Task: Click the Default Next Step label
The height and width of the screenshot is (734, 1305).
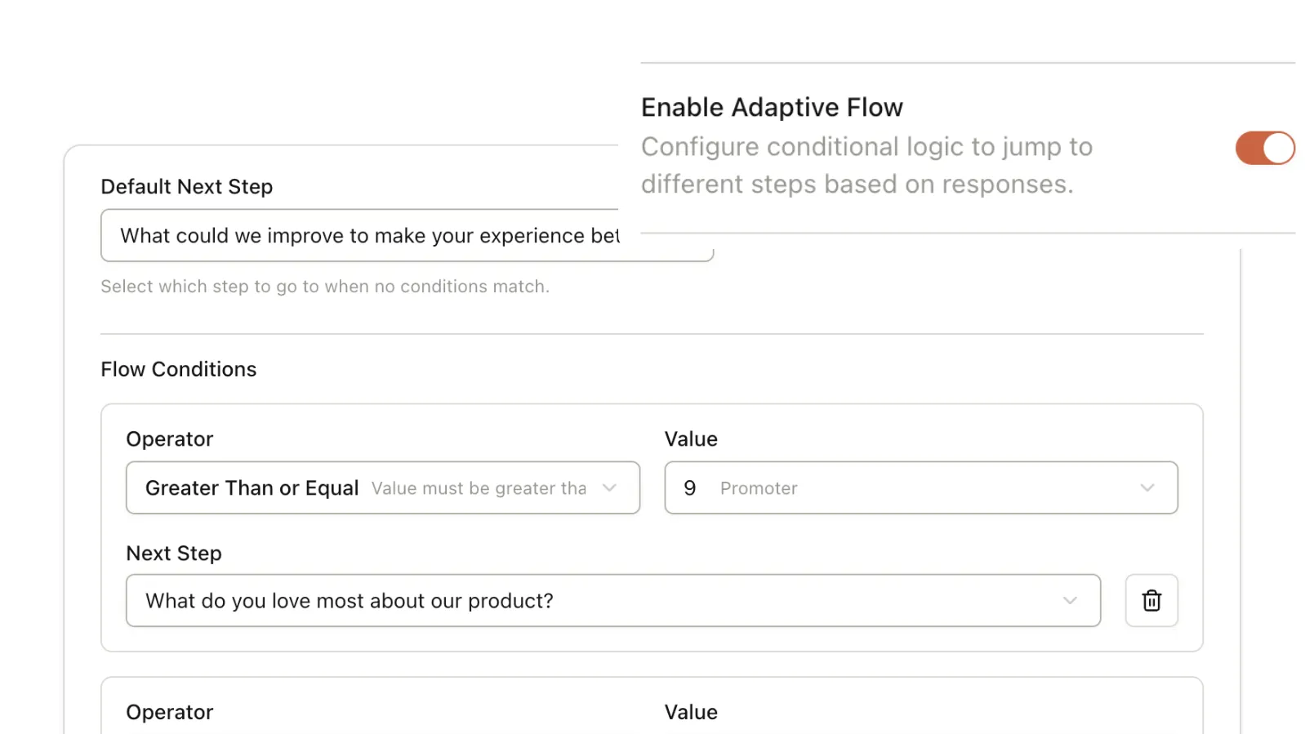Action: (186, 186)
